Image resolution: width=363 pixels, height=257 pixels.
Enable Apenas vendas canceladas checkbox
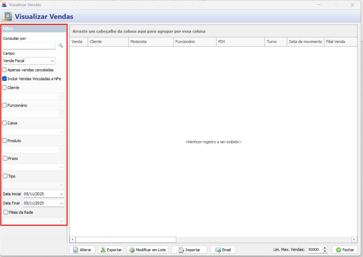tap(5, 70)
